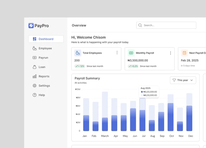The image size is (206, 148).
Task: Open the Settings gear icon
Action: (35, 86)
